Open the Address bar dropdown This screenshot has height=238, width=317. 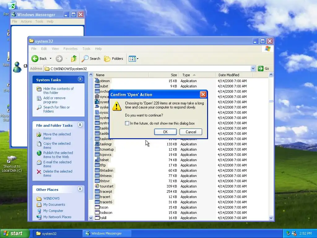[x=253, y=68]
